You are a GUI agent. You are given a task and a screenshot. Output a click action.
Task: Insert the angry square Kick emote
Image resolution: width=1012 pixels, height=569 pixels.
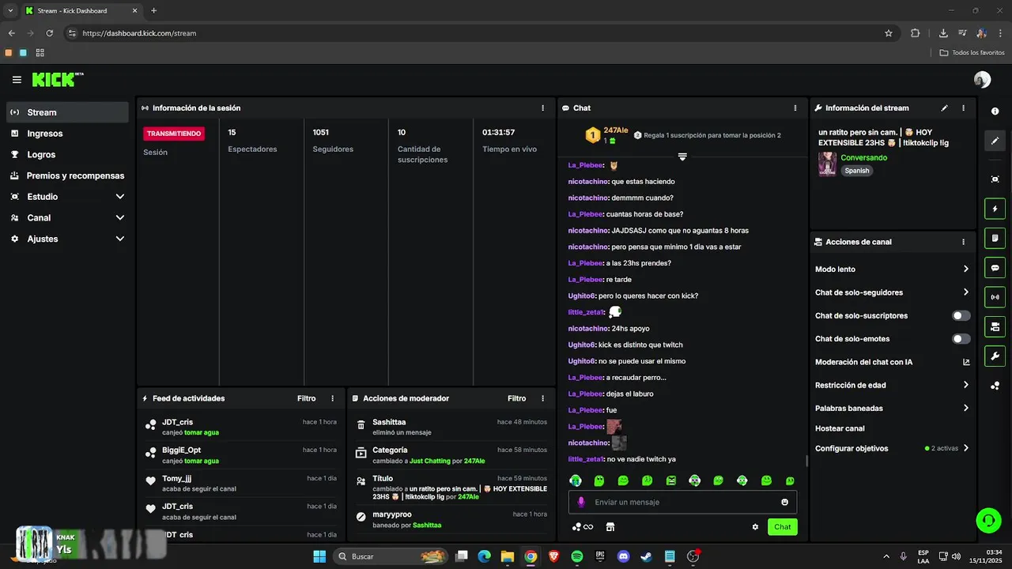tap(670, 480)
